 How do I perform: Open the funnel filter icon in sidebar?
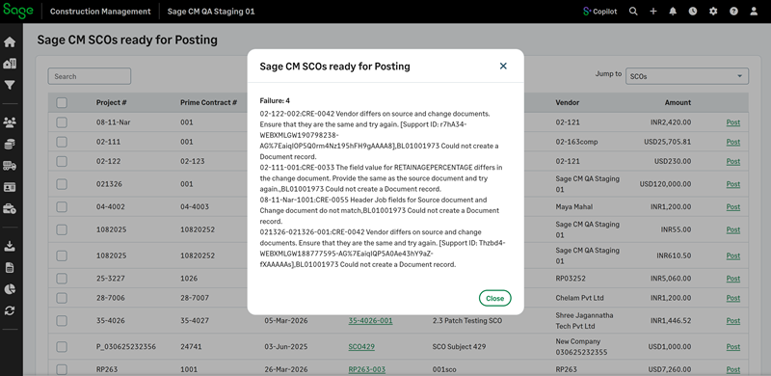pyautogui.click(x=10, y=85)
